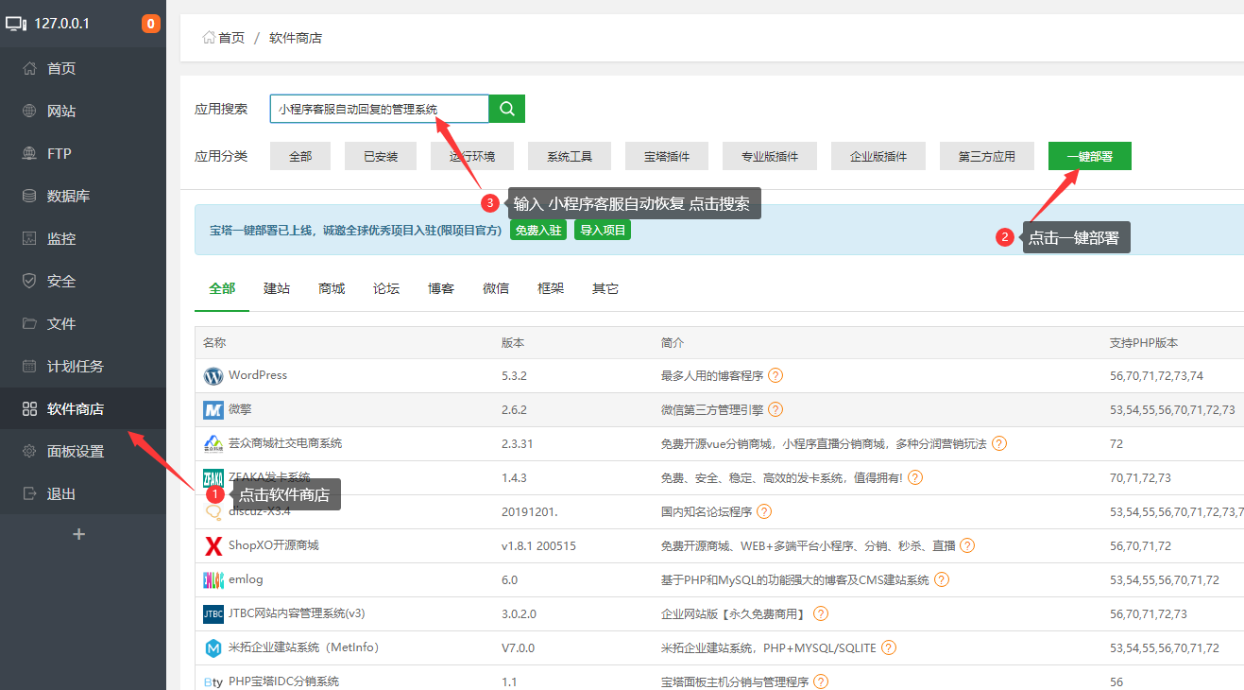Click the green 一键部署 button
The image size is (1244, 690).
pos(1090,156)
